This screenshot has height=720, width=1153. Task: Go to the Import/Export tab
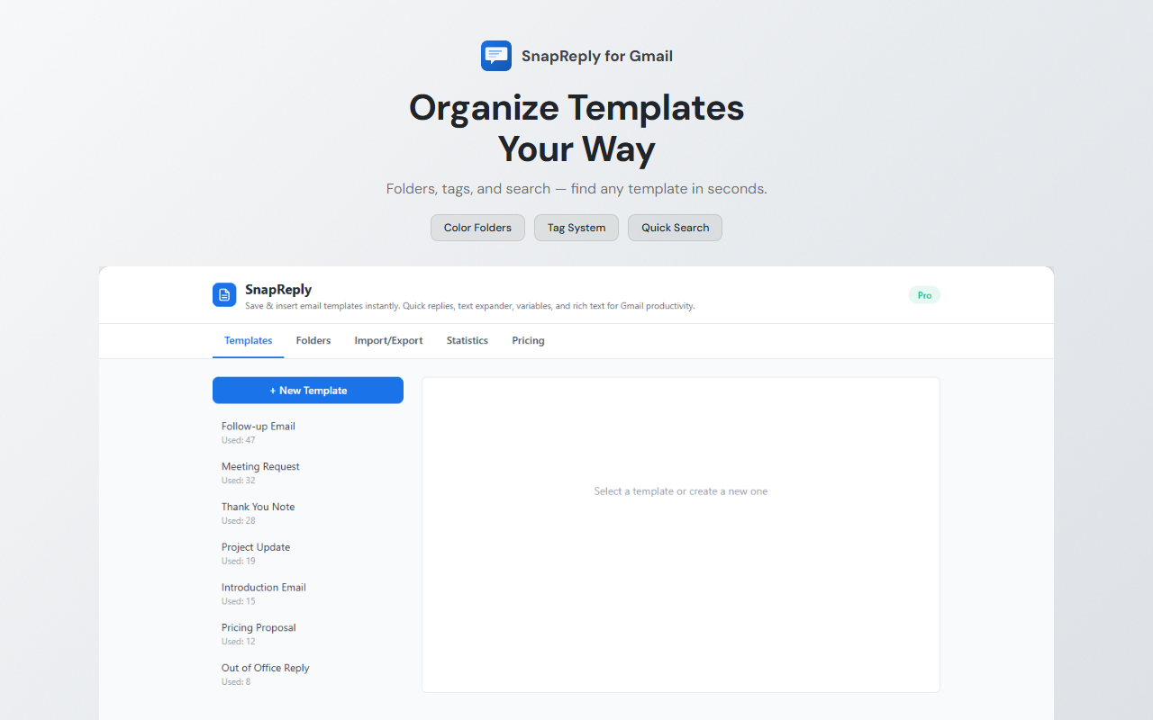point(388,340)
